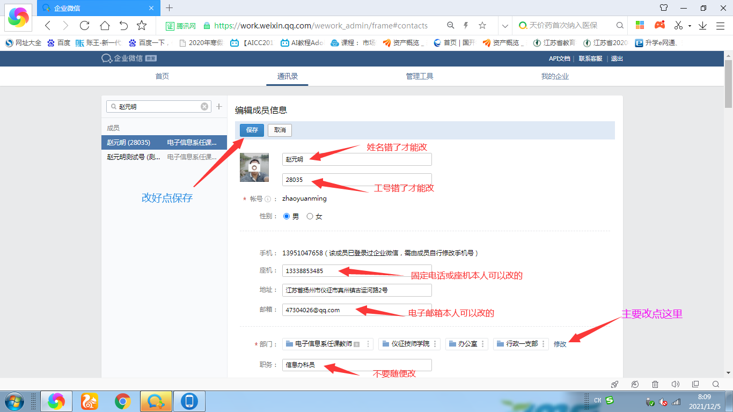This screenshot has height=412, width=733.
Task: Open Chrome from the Windows taskbar
Action: click(123, 401)
